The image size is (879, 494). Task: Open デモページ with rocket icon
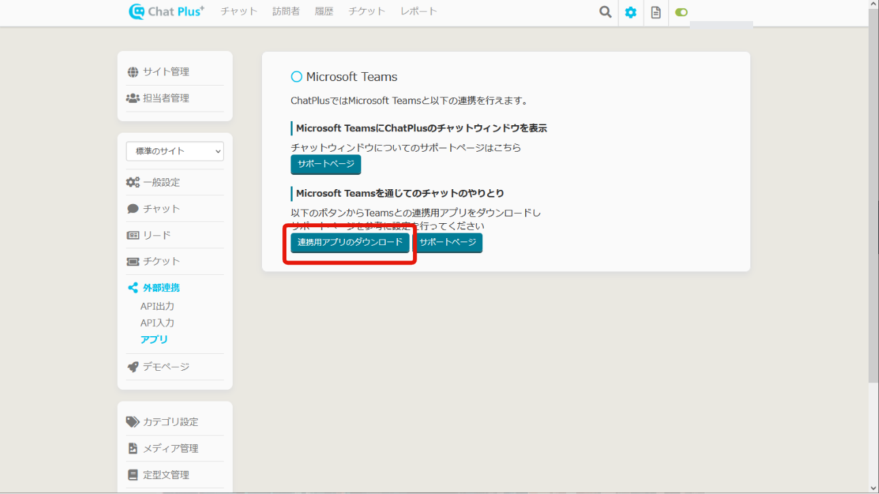pos(165,367)
